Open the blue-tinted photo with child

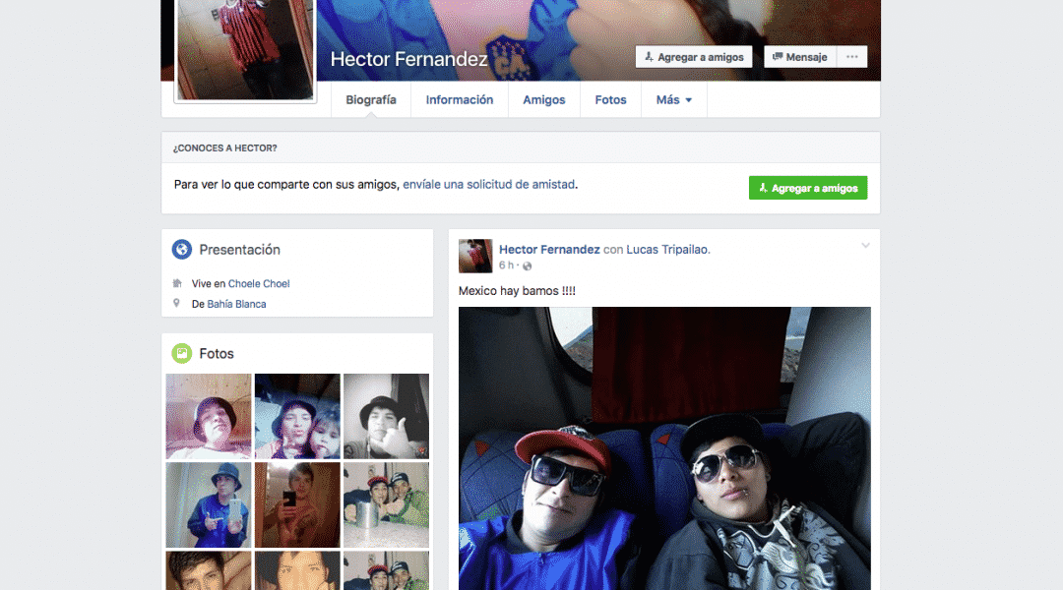coord(297,416)
